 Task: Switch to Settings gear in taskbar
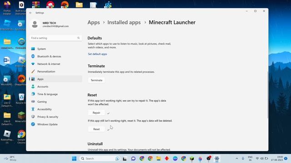(x=217, y=158)
